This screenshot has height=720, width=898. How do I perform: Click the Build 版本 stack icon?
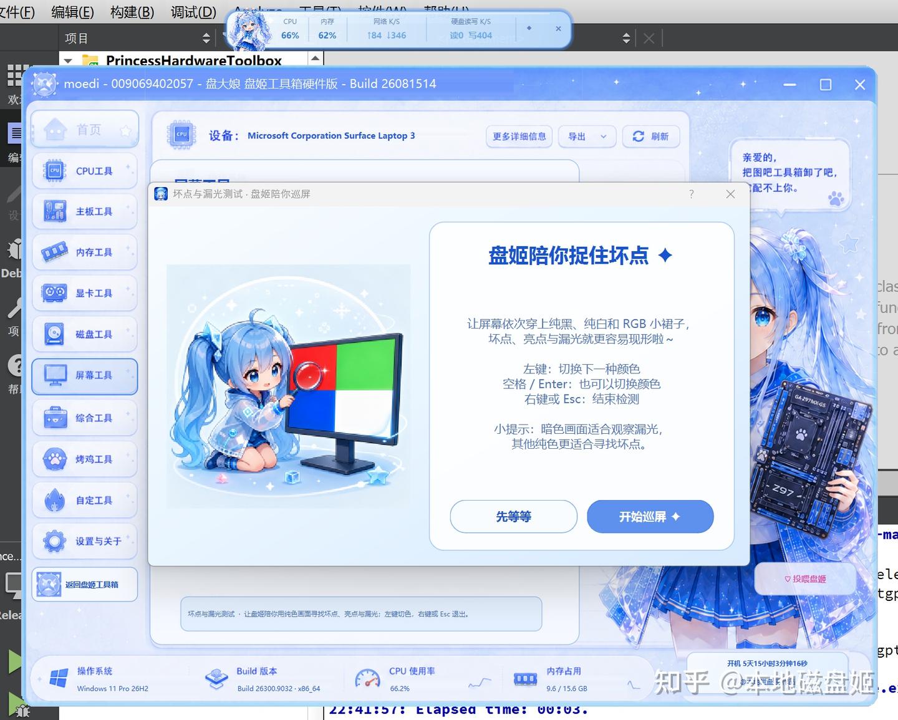pos(216,678)
